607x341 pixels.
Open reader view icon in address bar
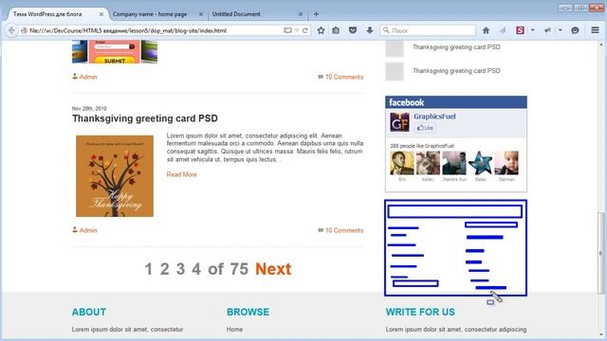(x=287, y=30)
